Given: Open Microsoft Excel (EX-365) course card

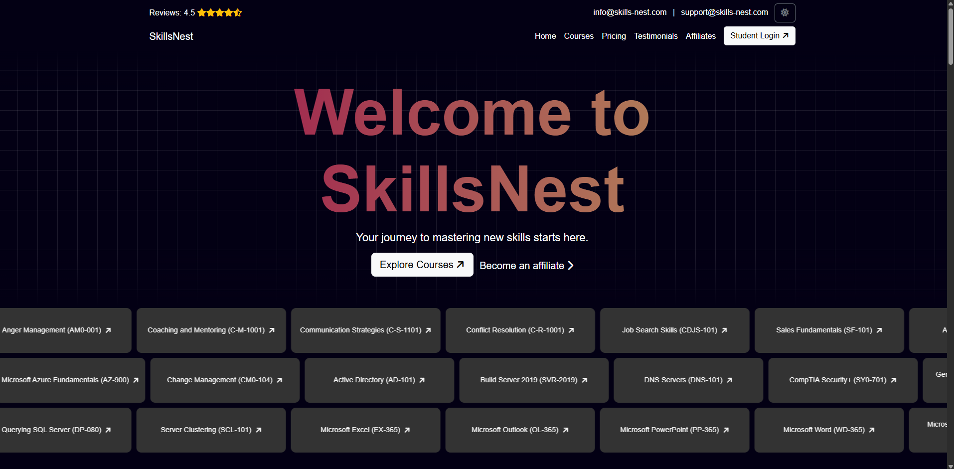Looking at the screenshot, I should click(366, 430).
